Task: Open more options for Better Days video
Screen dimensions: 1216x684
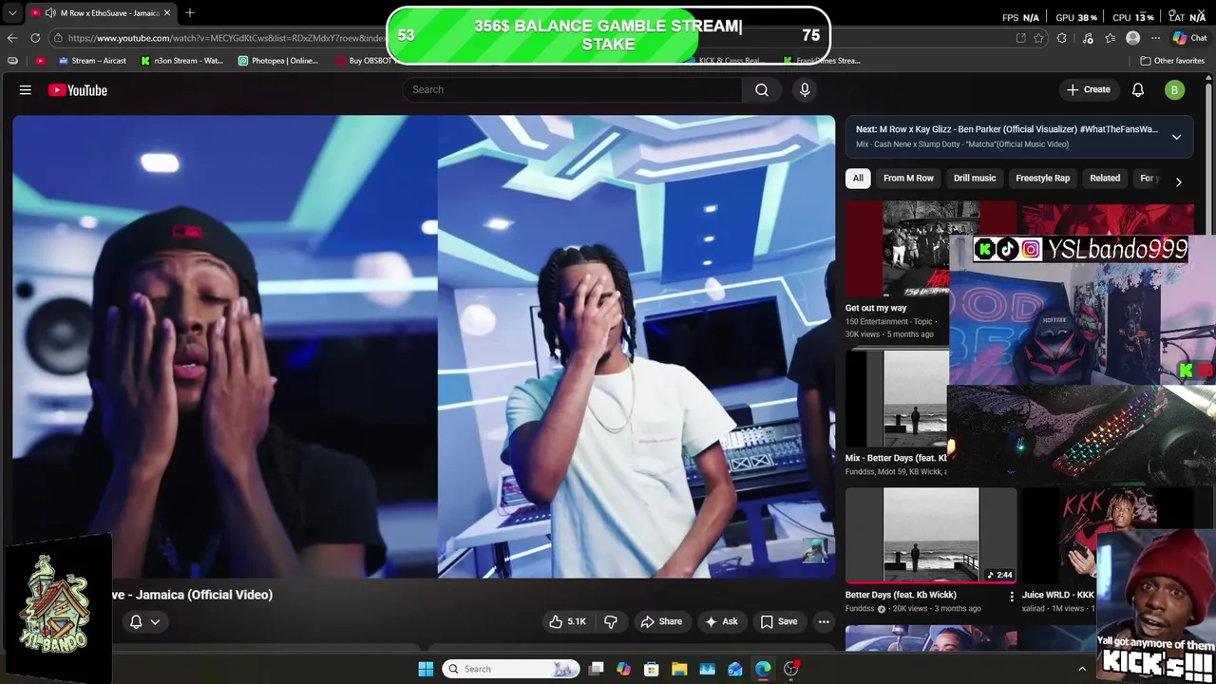Action: [x=1012, y=597]
